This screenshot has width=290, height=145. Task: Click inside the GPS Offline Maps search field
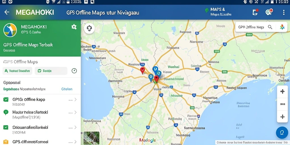pyautogui.click(x=251, y=27)
